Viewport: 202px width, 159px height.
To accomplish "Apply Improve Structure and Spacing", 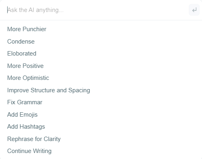I will 48,90.
